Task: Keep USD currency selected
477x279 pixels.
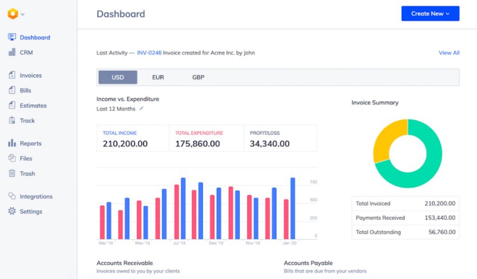Action: tap(117, 77)
